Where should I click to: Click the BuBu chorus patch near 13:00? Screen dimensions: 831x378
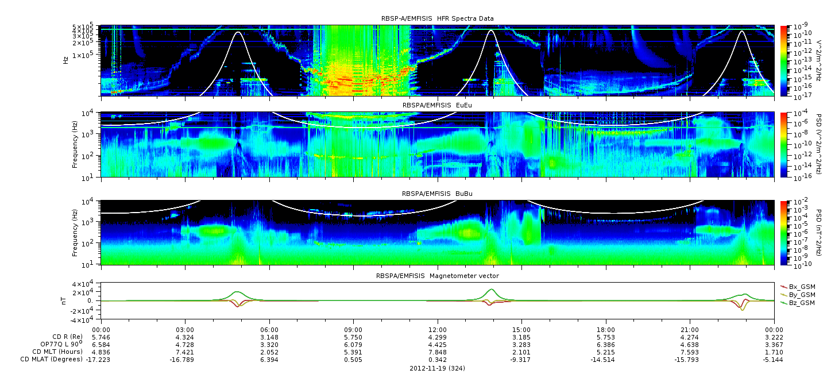pos(469,233)
